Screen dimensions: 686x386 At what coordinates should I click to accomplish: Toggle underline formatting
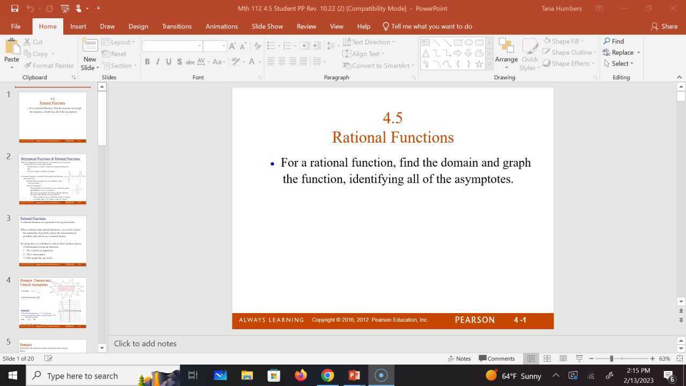(168, 62)
